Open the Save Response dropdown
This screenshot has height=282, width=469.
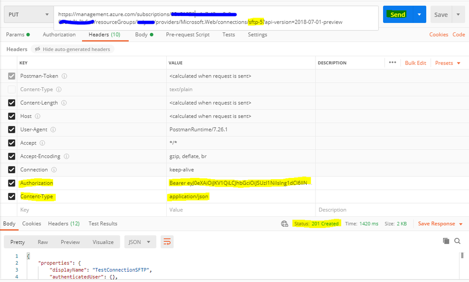tap(440, 224)
